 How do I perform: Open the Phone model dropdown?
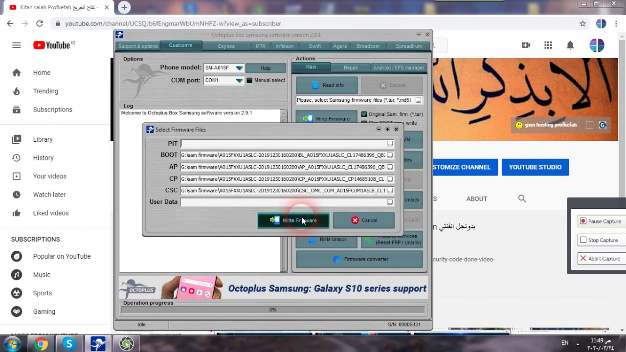point(239,68)
